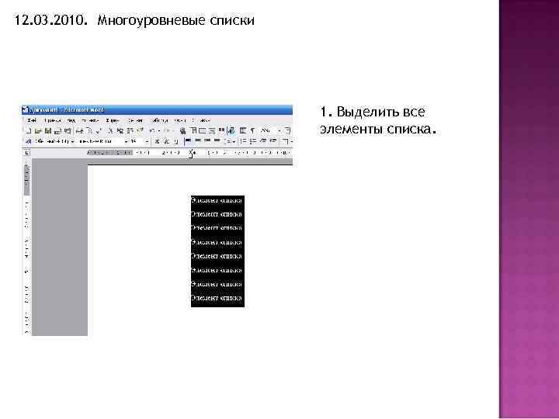The image size is (559, 419).
Task: Expand the Redo history dropdown arrow
Action: pos(174,131)
